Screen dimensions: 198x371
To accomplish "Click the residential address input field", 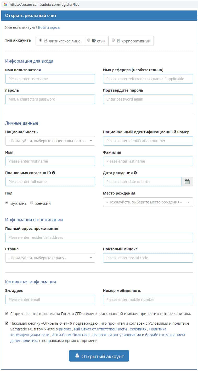I will tap(99, 237).
